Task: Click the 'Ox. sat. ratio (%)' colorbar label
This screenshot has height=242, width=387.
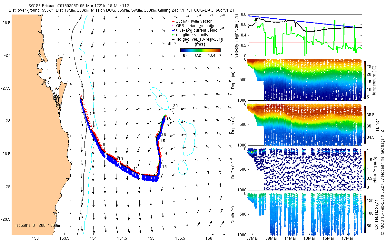Action: click(377, 214)
